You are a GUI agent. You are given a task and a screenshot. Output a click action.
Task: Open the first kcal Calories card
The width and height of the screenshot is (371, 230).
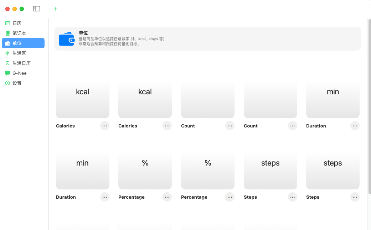(x=83, y=100)
